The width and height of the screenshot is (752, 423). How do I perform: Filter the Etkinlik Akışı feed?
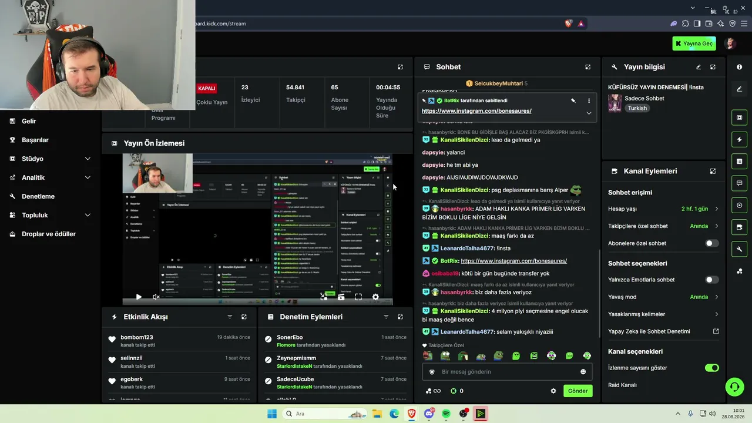(x=230, y=317)
